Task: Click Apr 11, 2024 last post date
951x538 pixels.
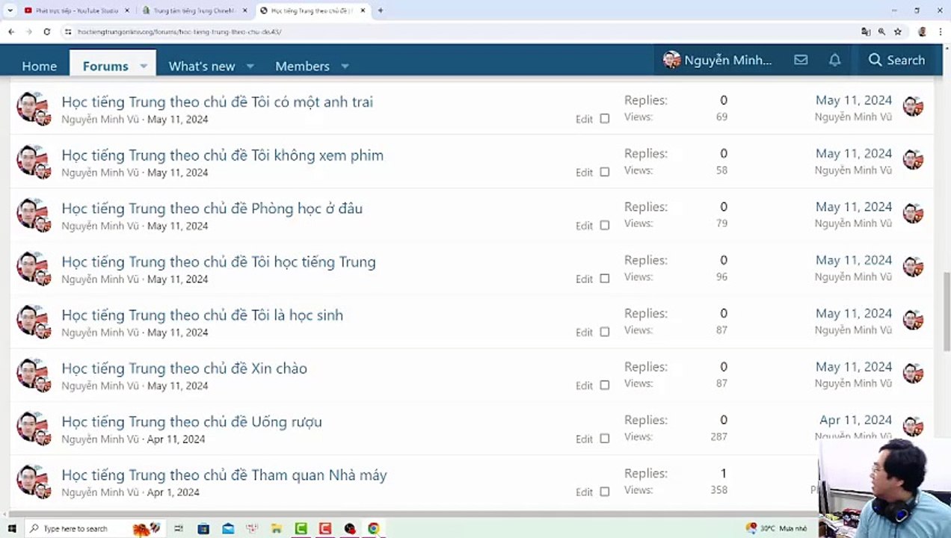Action: 855,420
